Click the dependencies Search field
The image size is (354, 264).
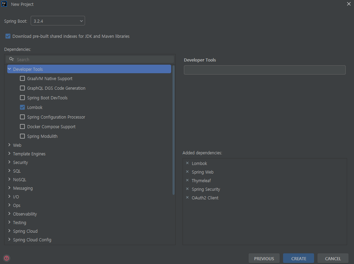90,59
